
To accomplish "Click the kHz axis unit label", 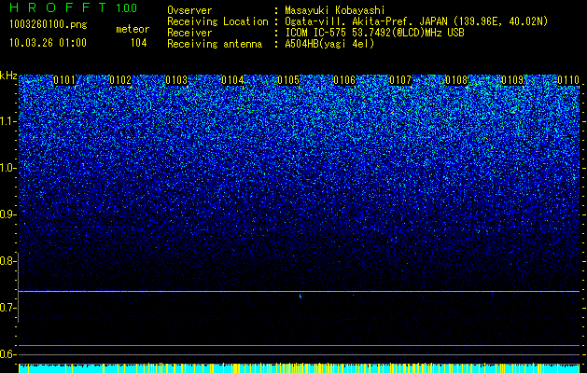I will 8,76.
